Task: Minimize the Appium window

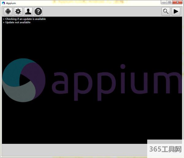Action: (164, 2)
